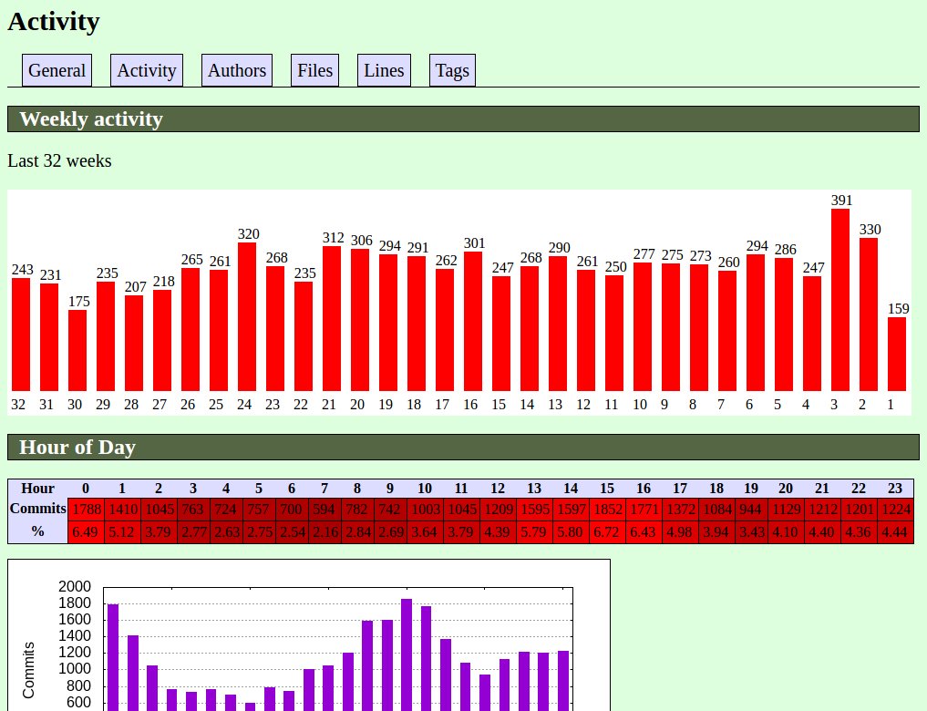Image resolution: width=927 pixels, height=711 pixels.
Task: Click the 'Last 32 weeks' text
Action: tap(59, 160)
